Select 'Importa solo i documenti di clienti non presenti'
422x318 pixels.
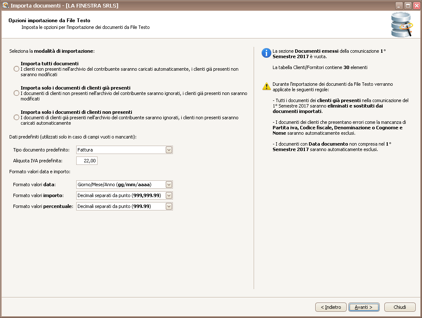point(16,118)
